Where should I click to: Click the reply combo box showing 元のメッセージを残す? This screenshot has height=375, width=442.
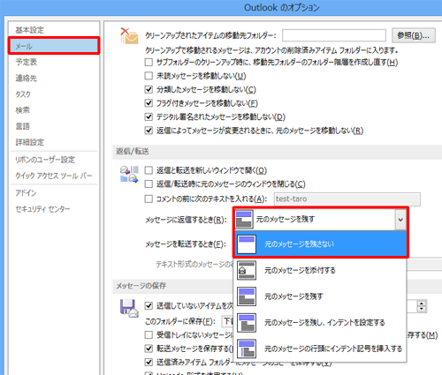[320, 220]
